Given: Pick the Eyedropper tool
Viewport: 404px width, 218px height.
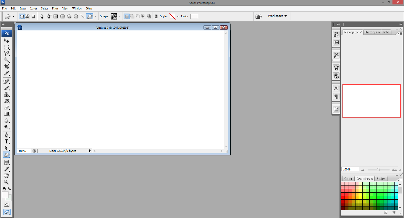Looking at the screenshot, I should click(x=7, y=169).
